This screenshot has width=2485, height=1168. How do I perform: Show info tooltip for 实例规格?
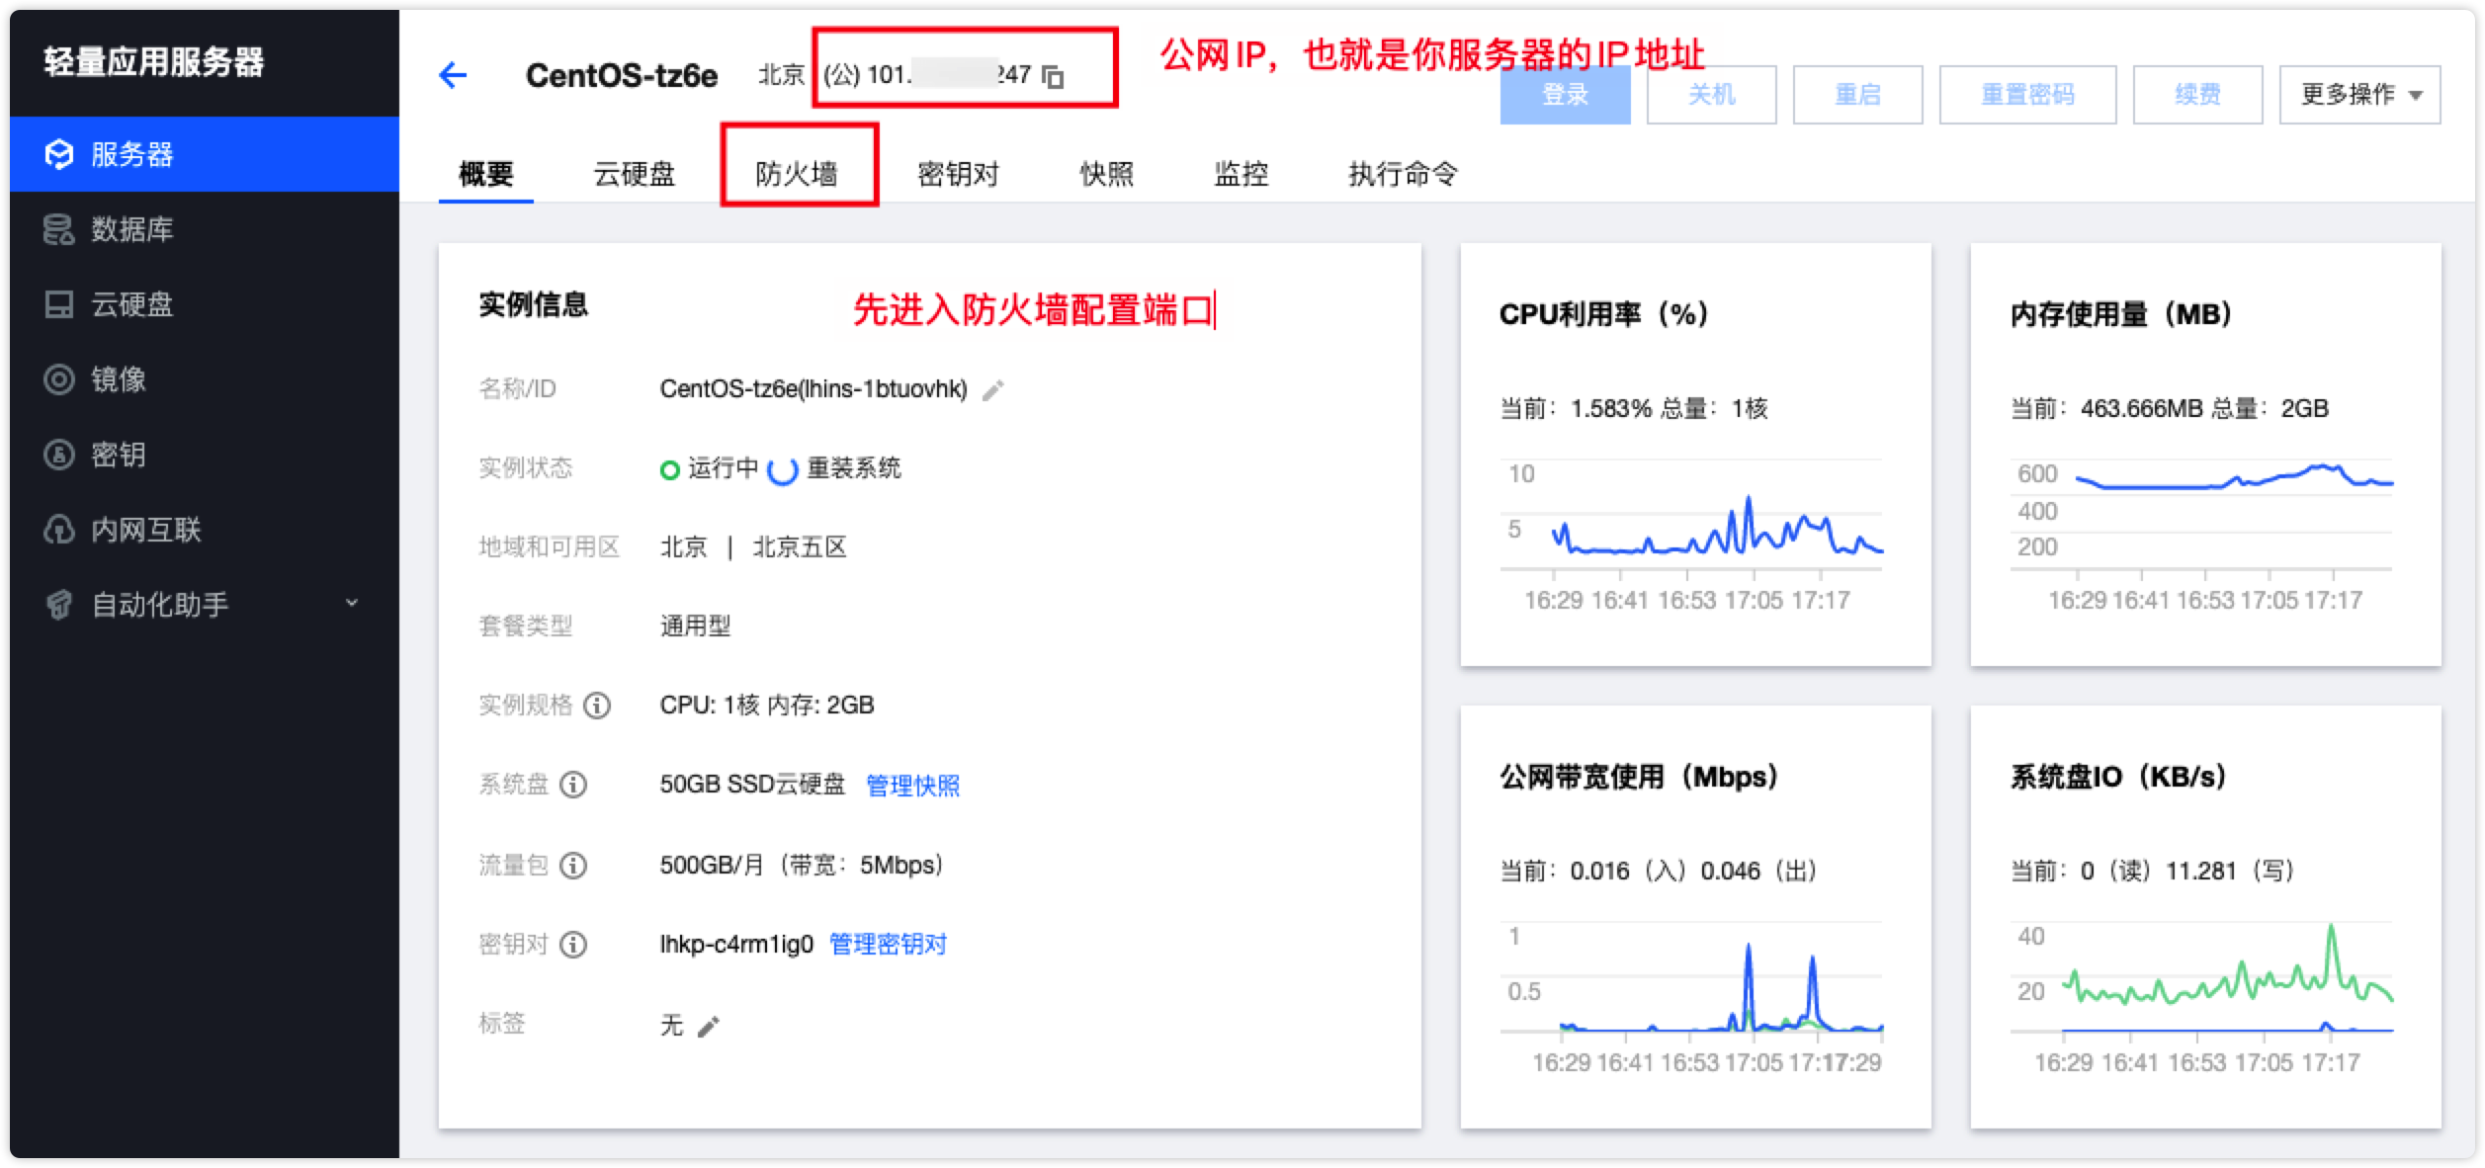pyautogui.click(x=597, y=705)
